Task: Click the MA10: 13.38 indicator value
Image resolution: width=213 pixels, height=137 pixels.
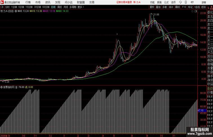Action: (36, 11)
